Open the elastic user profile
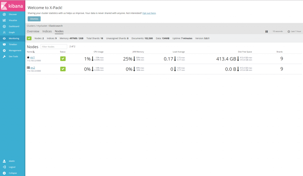The image size is (303, 176). click(12, 161)
